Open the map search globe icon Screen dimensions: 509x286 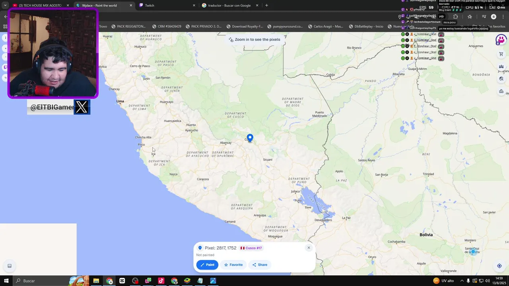click(x=501, y=79)
